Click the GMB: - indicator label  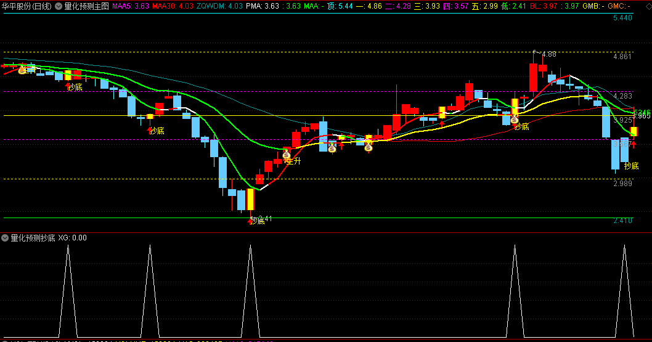(x=593, y=6)
